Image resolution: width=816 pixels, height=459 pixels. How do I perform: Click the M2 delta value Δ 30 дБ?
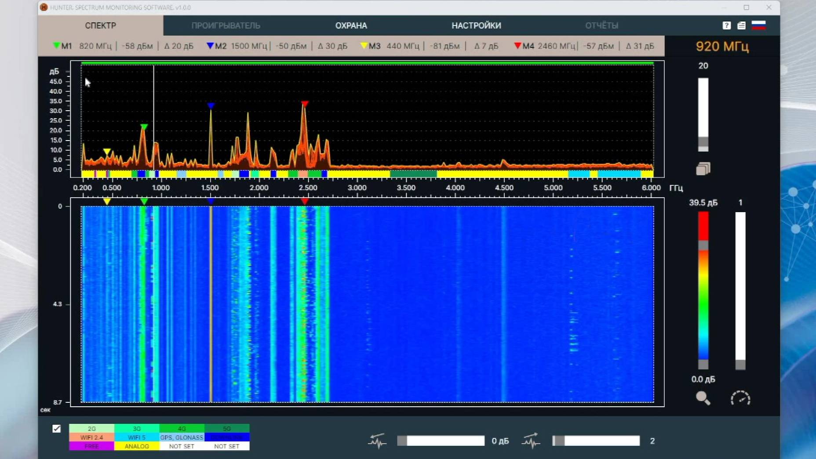pyautogui.click(x=332, y=46)
